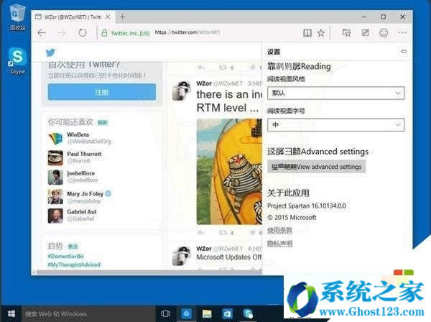Image resolution: width=431 pixels, height=322 pixels.
Task: Pin the settings pane
Action: [x=403, y=52]
